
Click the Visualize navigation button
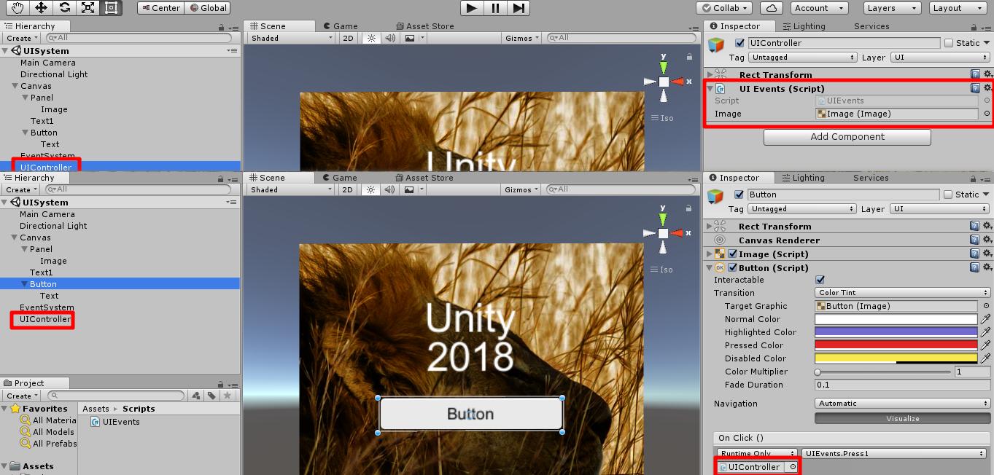click(x=903, y=418)
